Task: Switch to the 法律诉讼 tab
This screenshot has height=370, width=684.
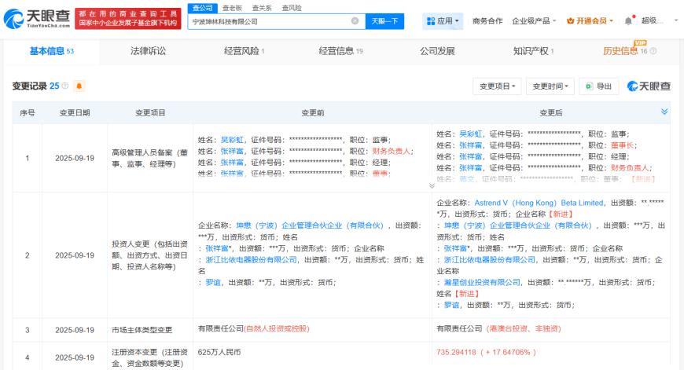Action: 148,51
